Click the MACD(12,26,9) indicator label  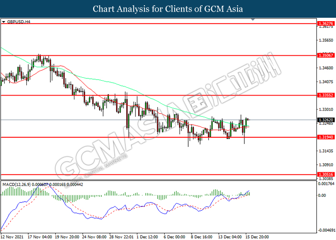(x=17, y=184)
